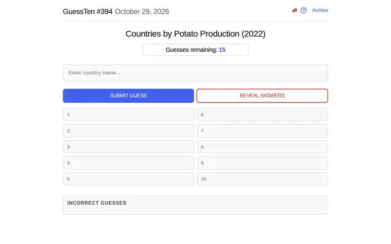Select answer slot 10
Viewport: 391px width, 244px height.
(262, 179)
